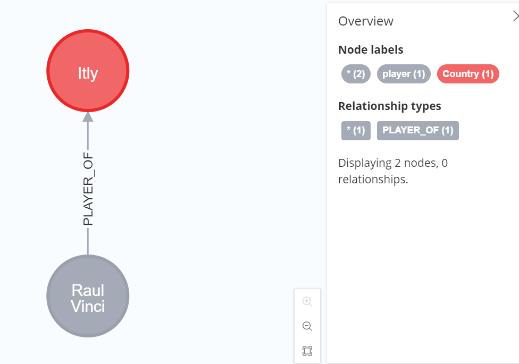Click the Overview panel heading
Screen dimensions: 519x364
point(366,21)
